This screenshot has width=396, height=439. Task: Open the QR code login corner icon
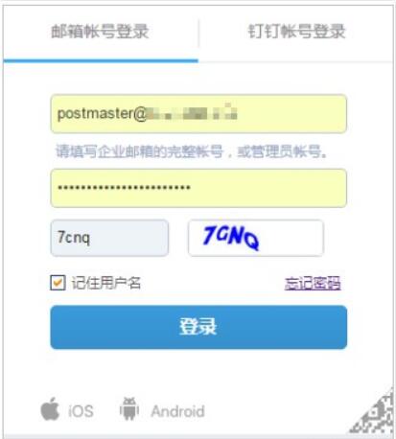(374, 413)
